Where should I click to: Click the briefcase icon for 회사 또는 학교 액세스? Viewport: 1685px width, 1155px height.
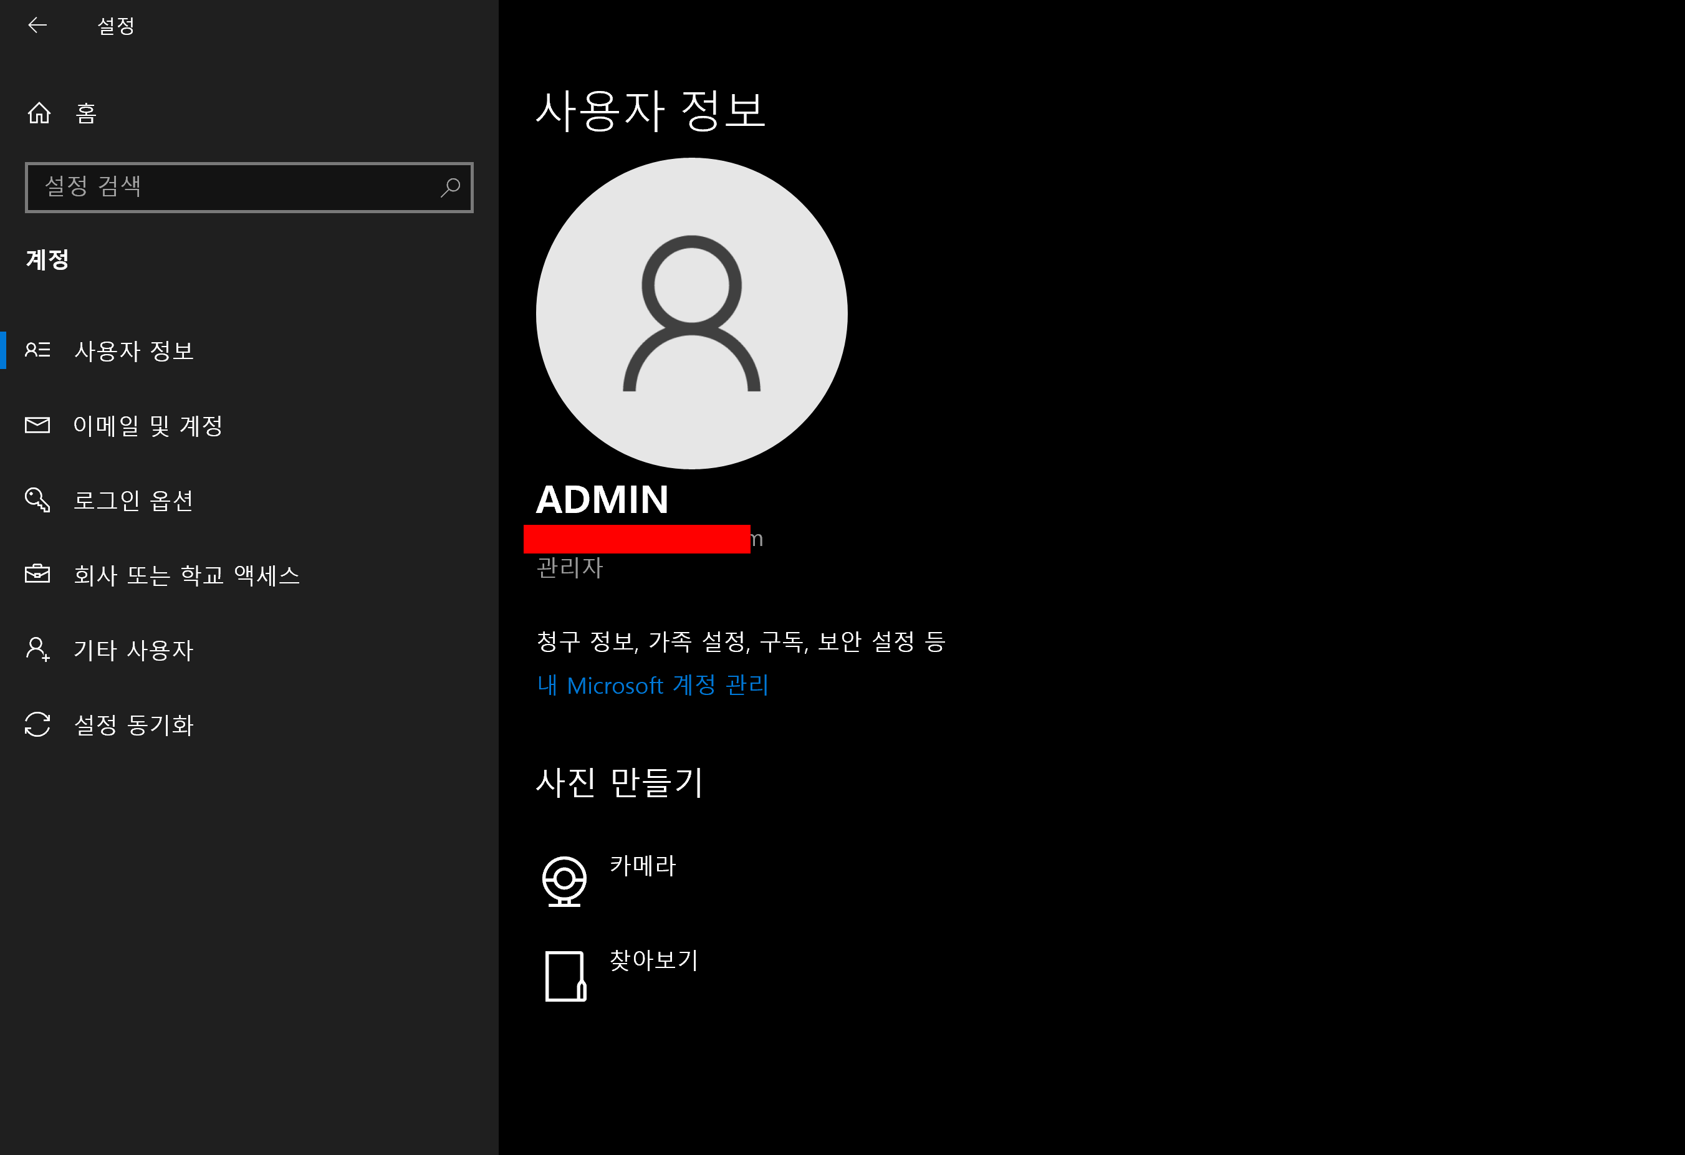point(37,574)
